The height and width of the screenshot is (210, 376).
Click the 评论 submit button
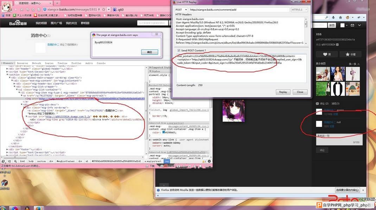[322, 150]
